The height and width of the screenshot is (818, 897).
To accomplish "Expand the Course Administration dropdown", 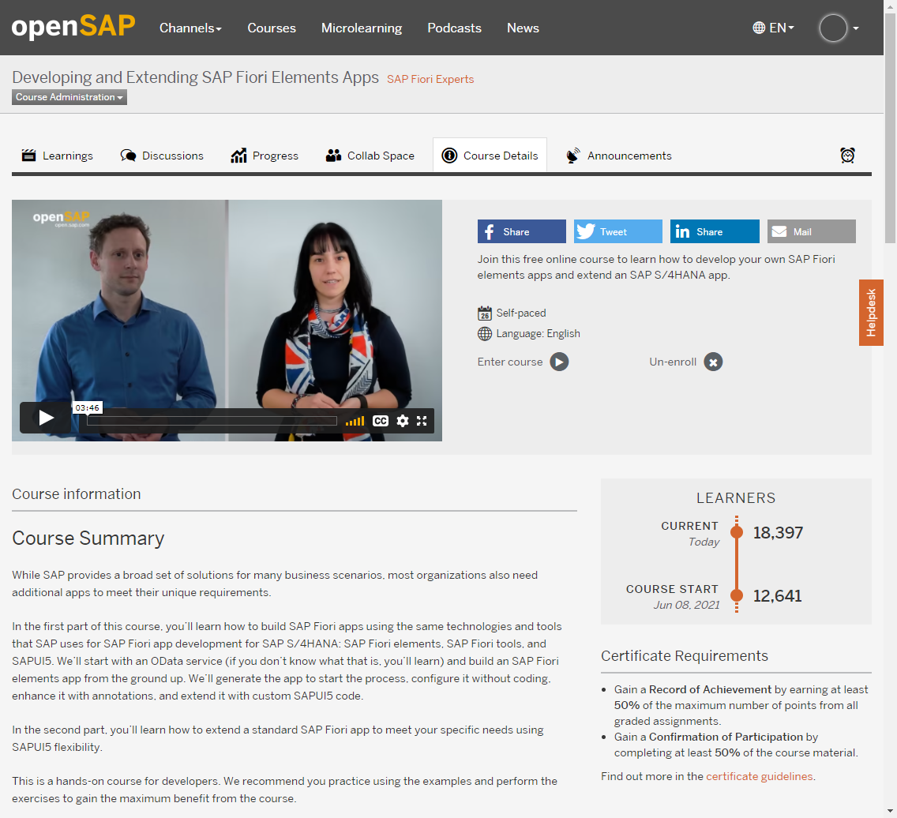I will point(69,97).
